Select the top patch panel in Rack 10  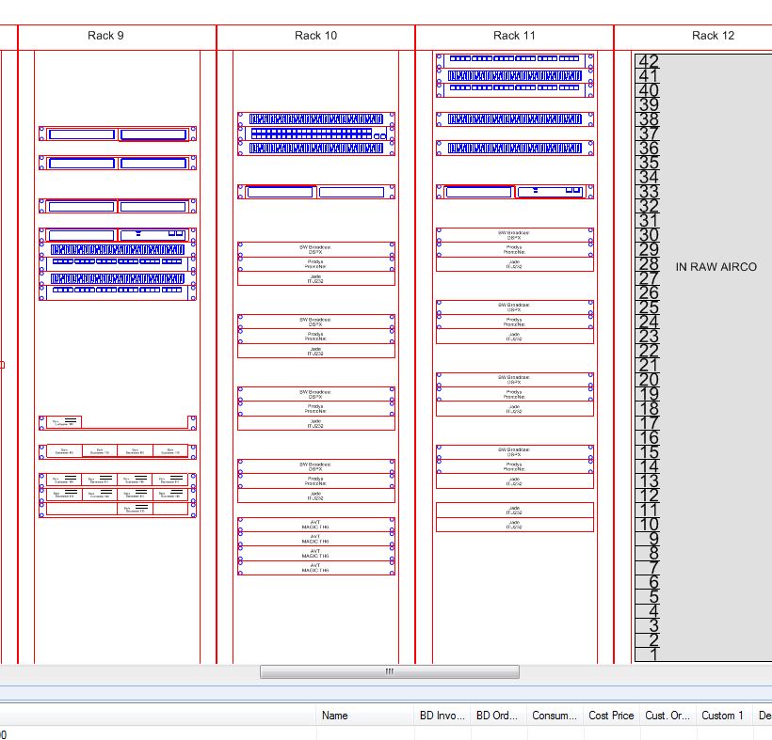315,119
